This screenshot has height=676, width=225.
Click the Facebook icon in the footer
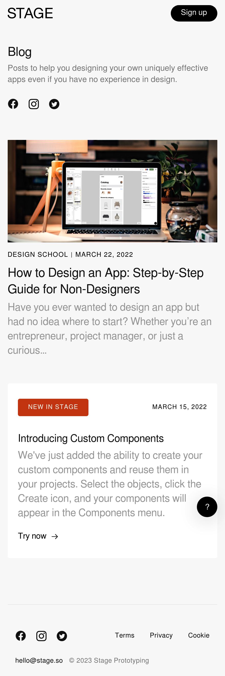tap(21, 636)
